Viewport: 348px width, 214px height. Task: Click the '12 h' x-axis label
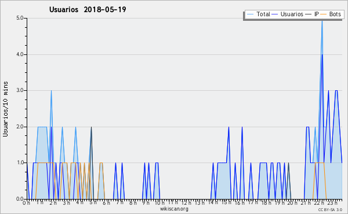186,203
